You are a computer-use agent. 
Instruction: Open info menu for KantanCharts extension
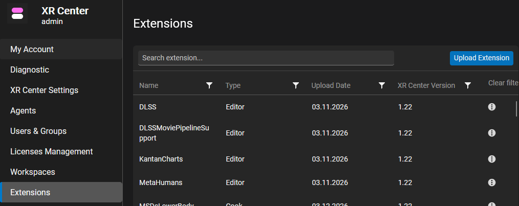[492, 159]
